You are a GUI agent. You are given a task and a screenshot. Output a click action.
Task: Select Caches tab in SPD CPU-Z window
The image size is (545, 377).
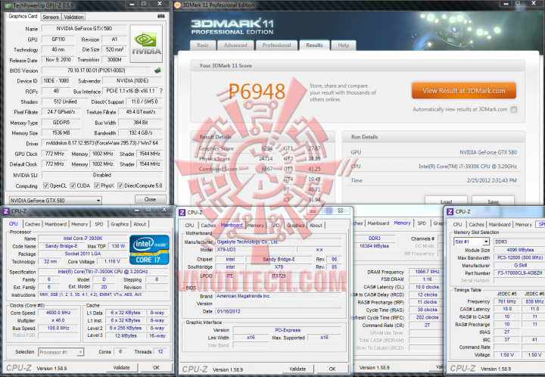[x=476, y=225]
